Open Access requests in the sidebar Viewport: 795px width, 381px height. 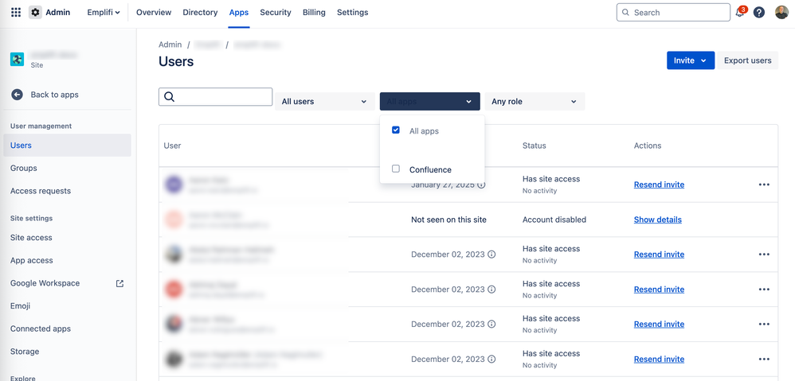[x=67, y=191]
